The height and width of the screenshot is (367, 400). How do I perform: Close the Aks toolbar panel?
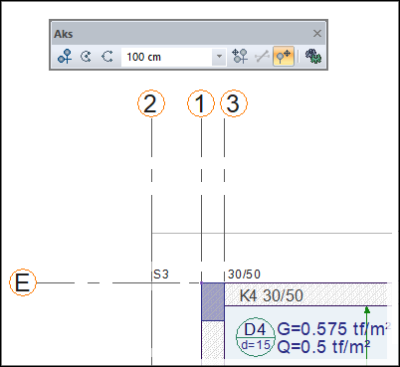point(317,34)
